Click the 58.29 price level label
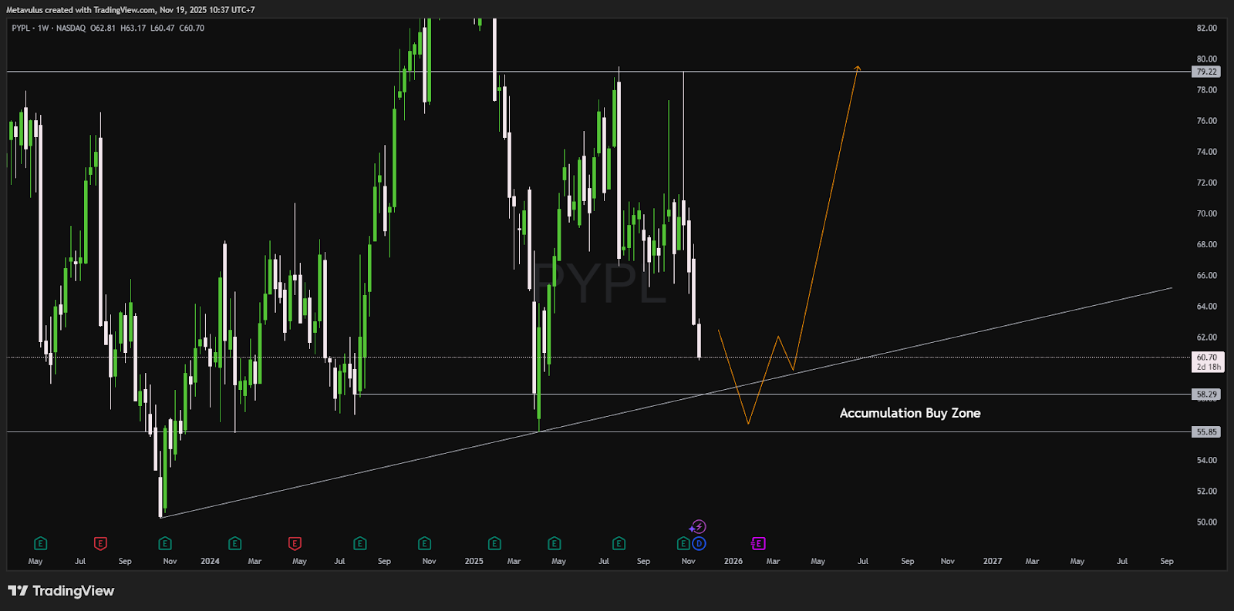1234x611 pixels. coord(1206,394)
